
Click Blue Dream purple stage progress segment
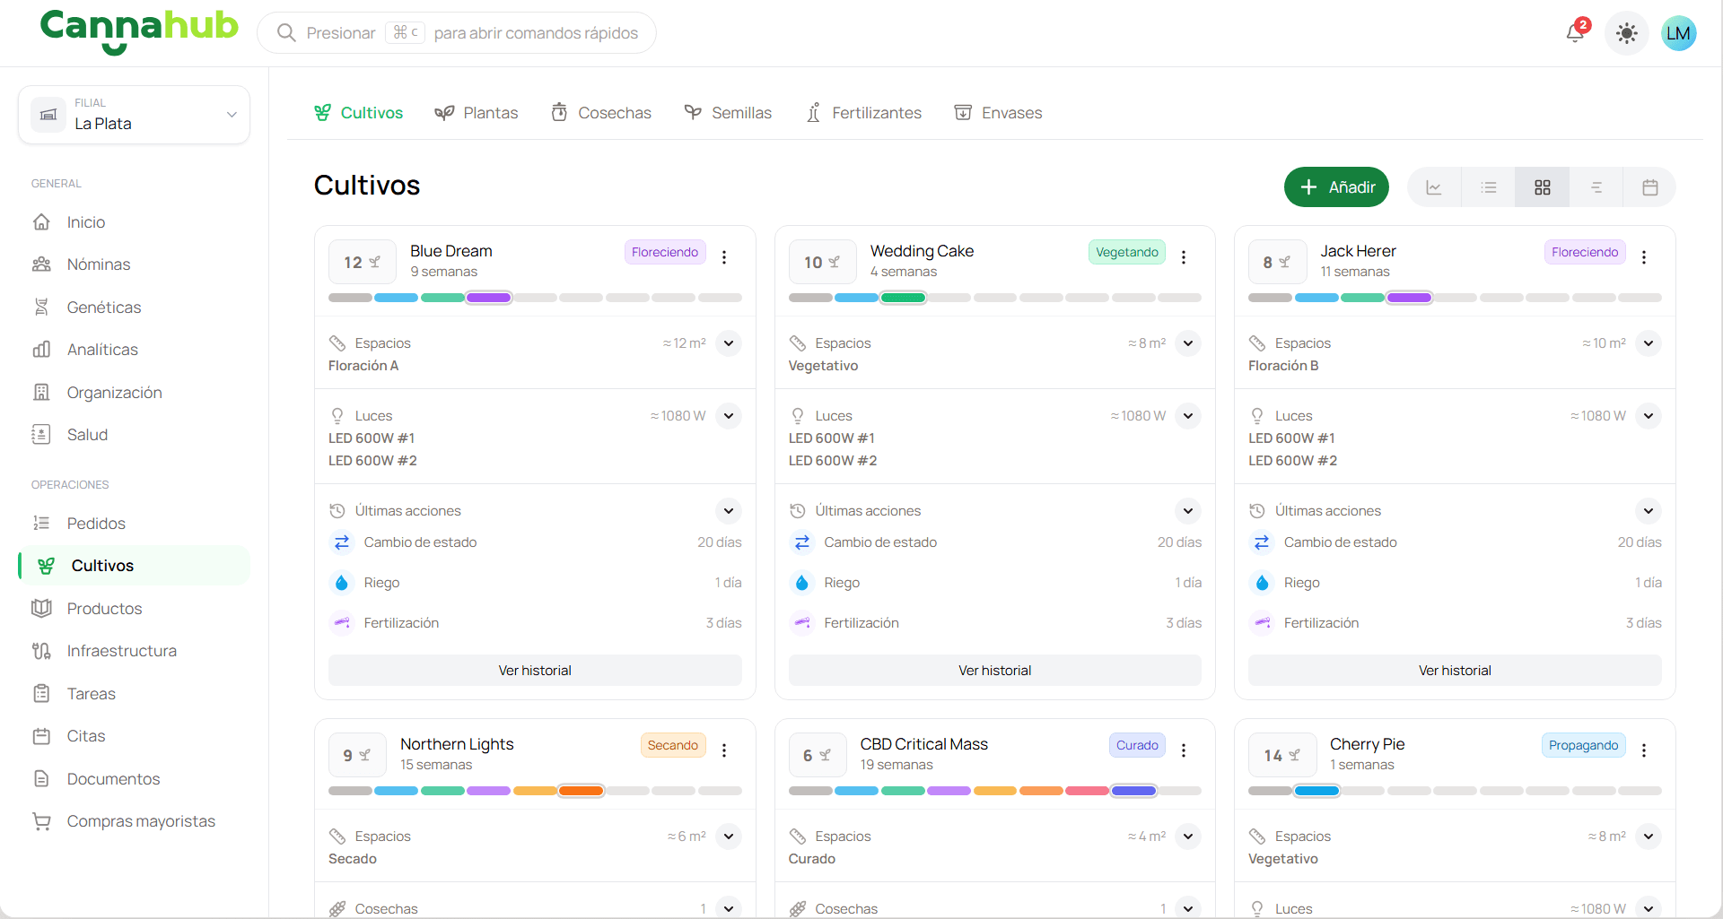coord(489,298)
